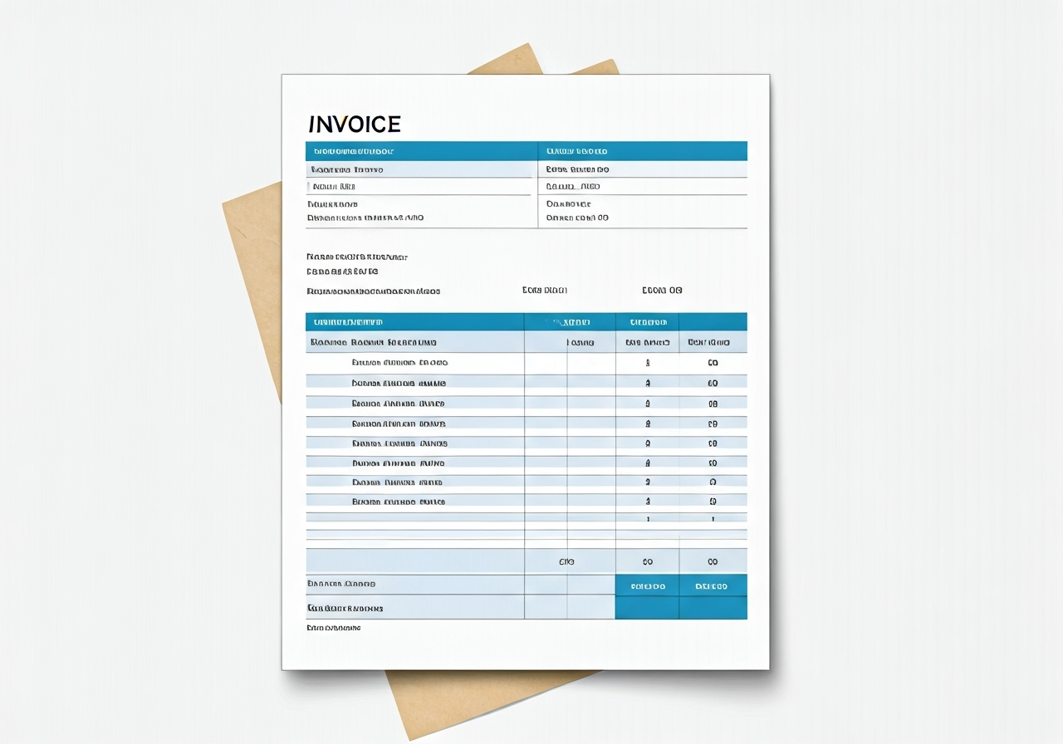Select the small footer note below the table

coord(334,629)
